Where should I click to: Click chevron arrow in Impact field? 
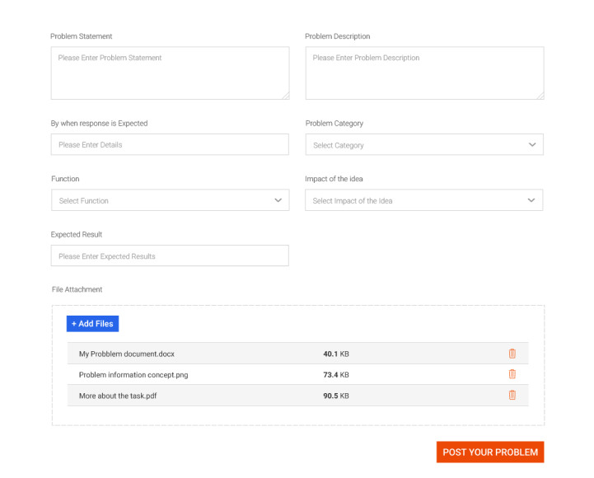[x=531, y=200]
